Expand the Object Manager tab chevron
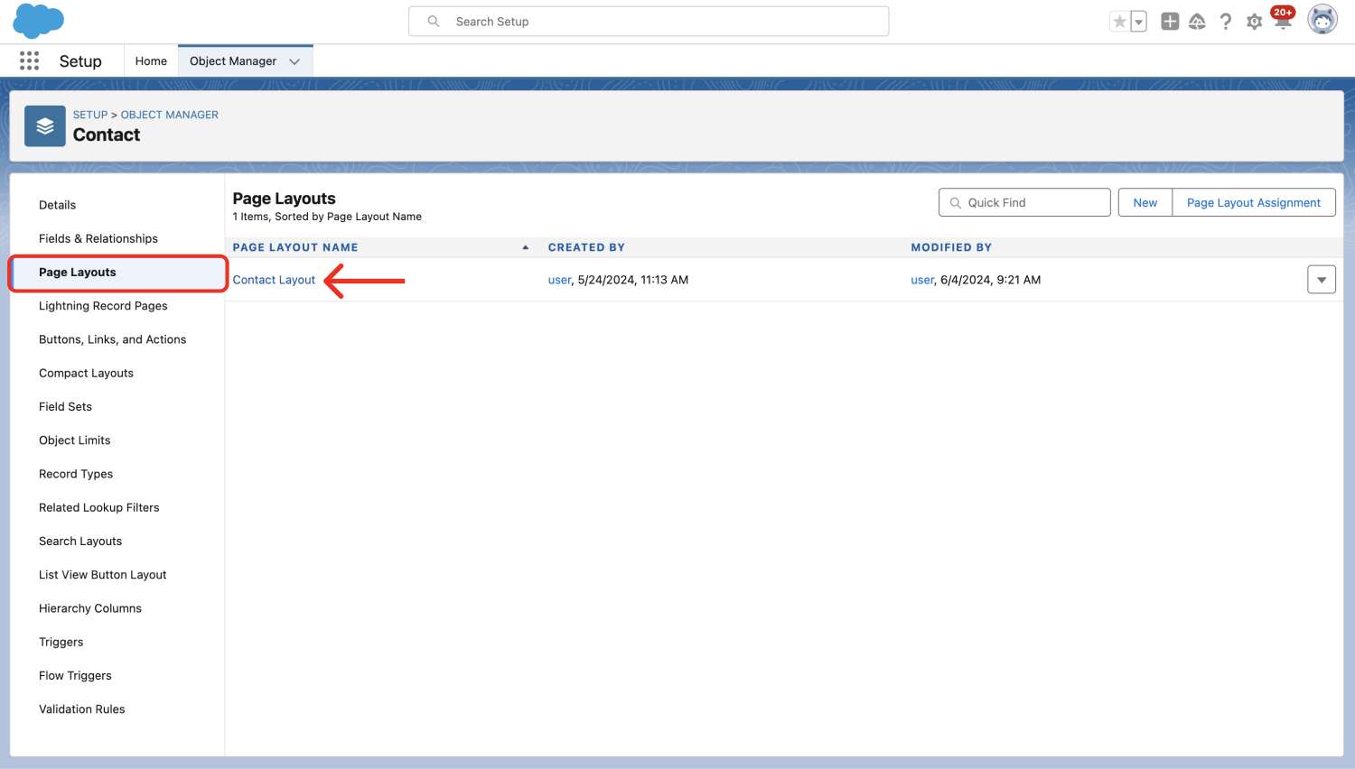The image size is (1355, 769). 294,61
